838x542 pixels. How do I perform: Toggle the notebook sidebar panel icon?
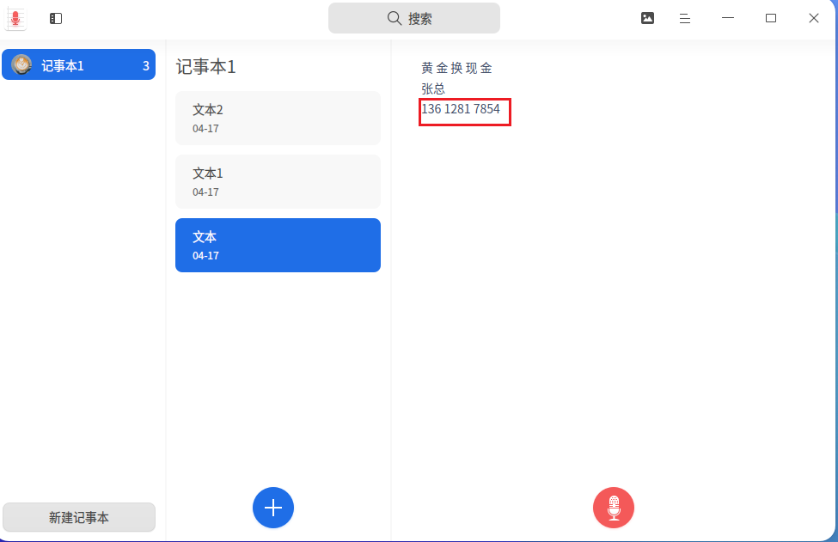(x=56, y=18)
